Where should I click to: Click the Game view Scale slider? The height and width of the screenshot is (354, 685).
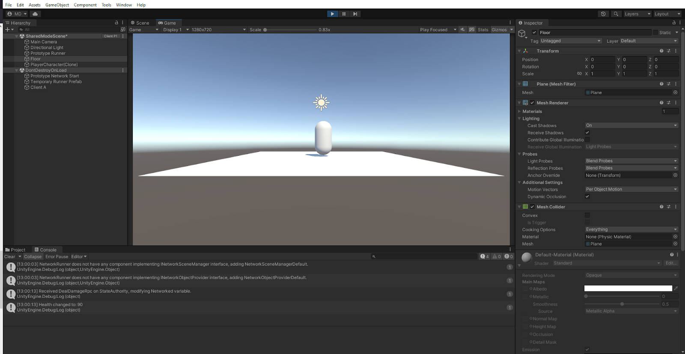290,30
